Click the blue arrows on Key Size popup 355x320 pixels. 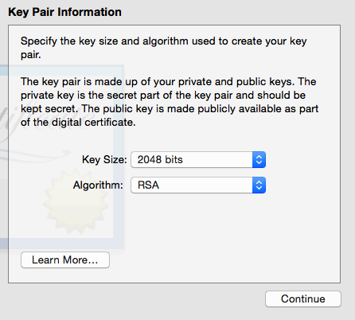click(x=259, y=160)
